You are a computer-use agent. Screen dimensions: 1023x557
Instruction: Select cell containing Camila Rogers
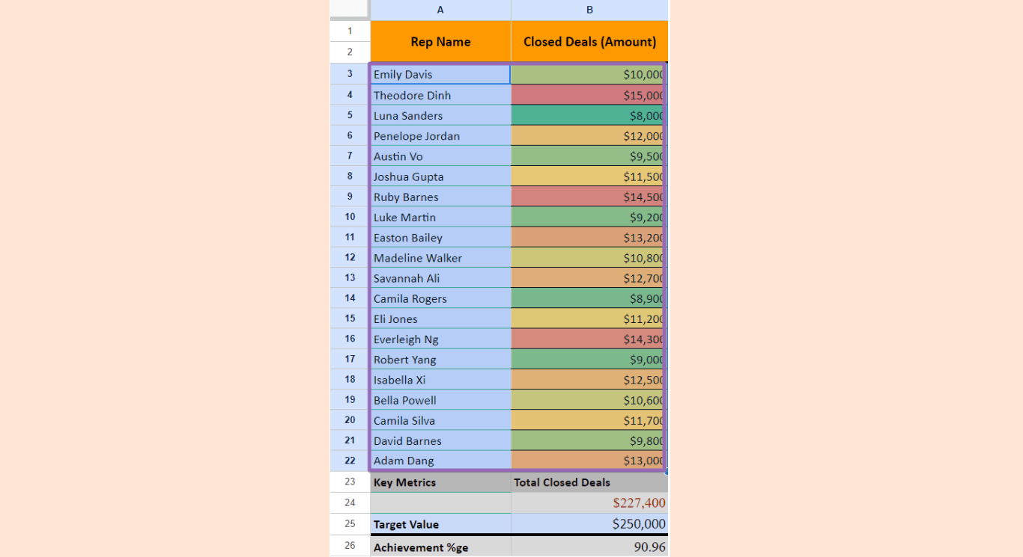(440, 298)
